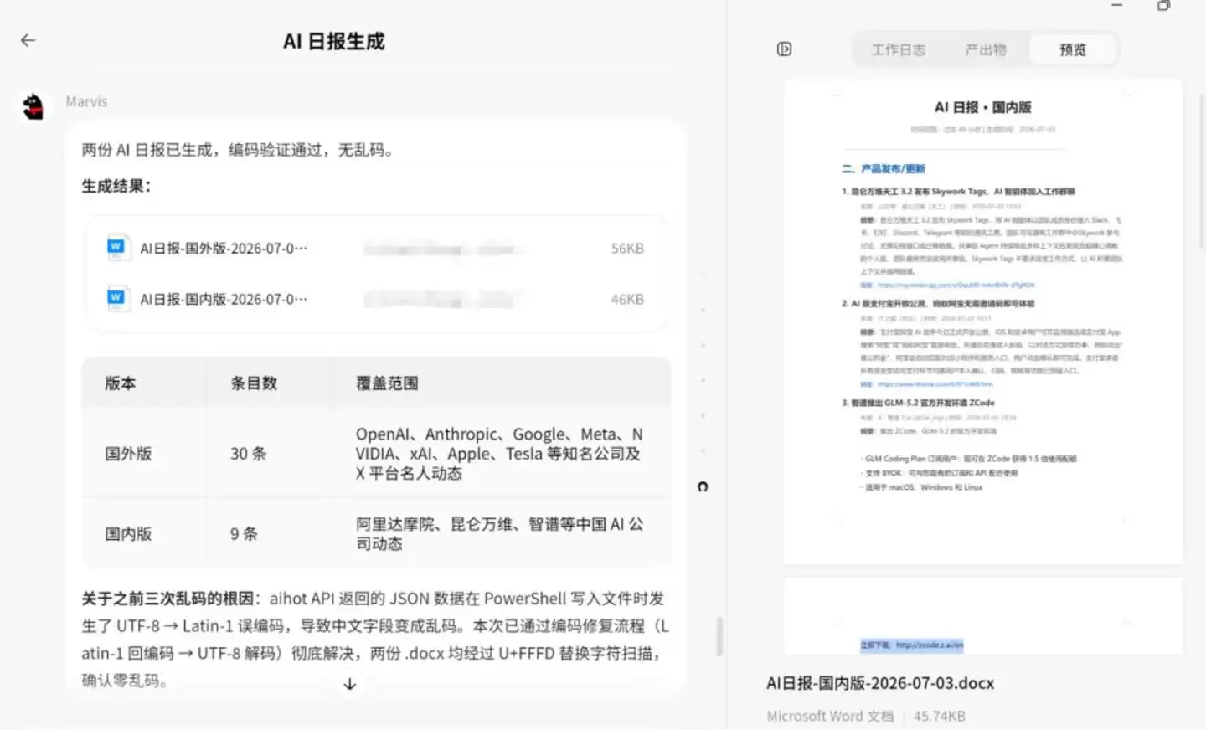
Task: Click AI日报-国内版-2026-07-03.docx filename label
Action: click(x=880, y=683)
